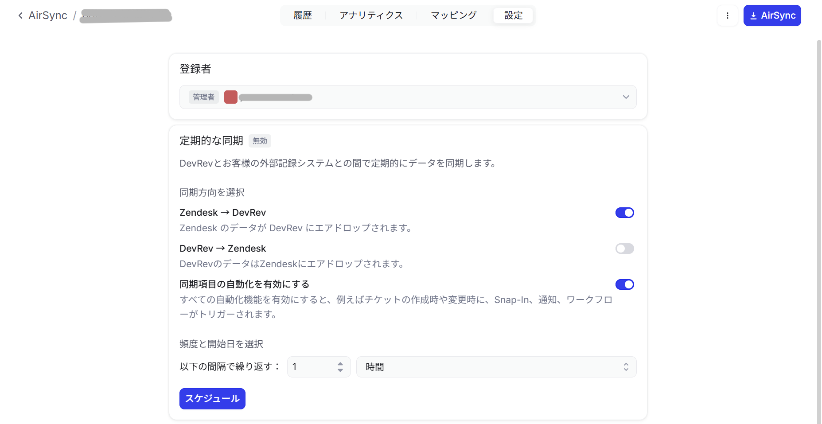
Task: Switch to the 履歴 tab
Action: click(x=303, y=15)
